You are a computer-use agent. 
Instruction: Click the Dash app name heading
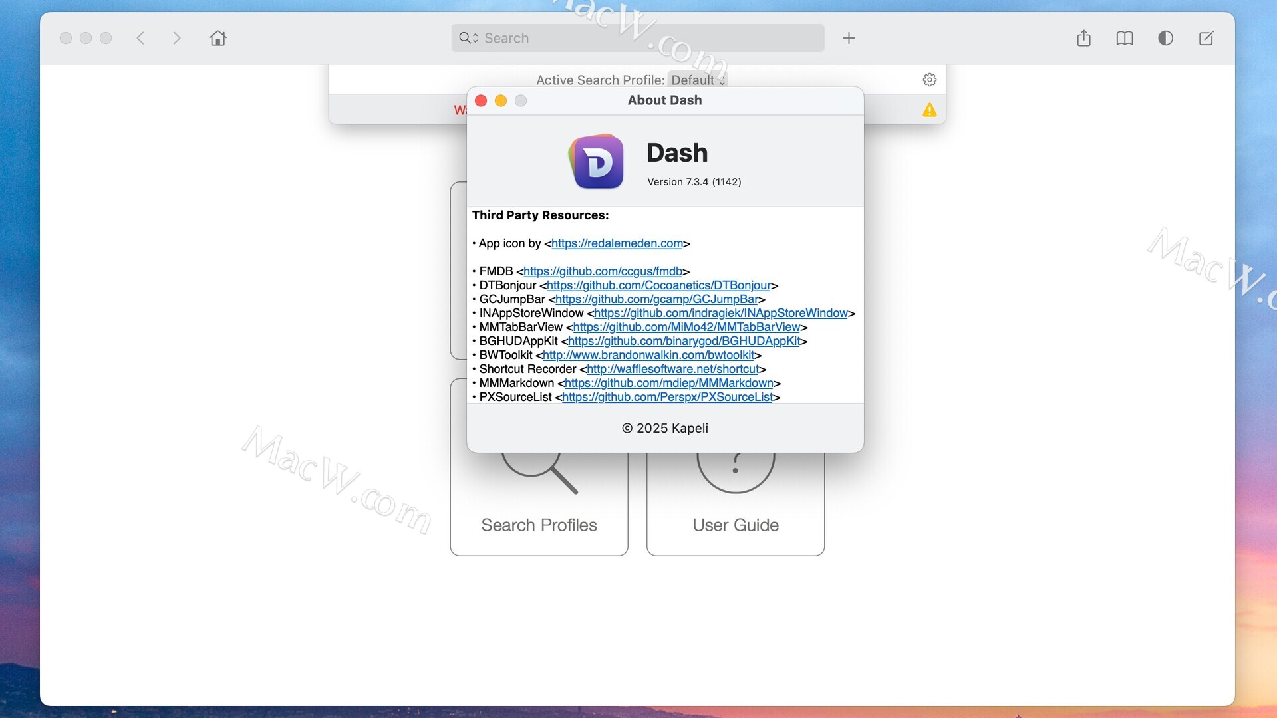coord(677,153)
